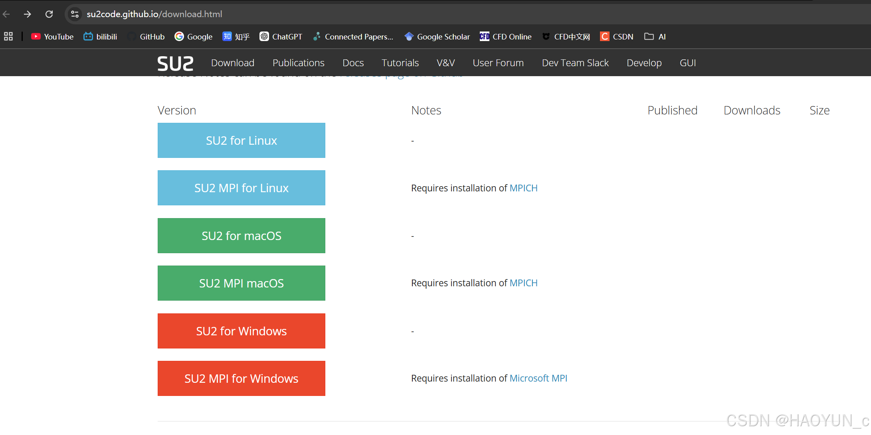Open the 知乎 bookmark
The image size is (871, 435).
coord(236,37)
